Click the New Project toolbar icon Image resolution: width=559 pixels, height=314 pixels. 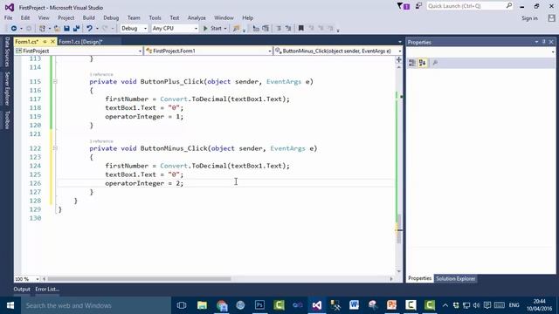pyautogui.click(x=42, y=29)
